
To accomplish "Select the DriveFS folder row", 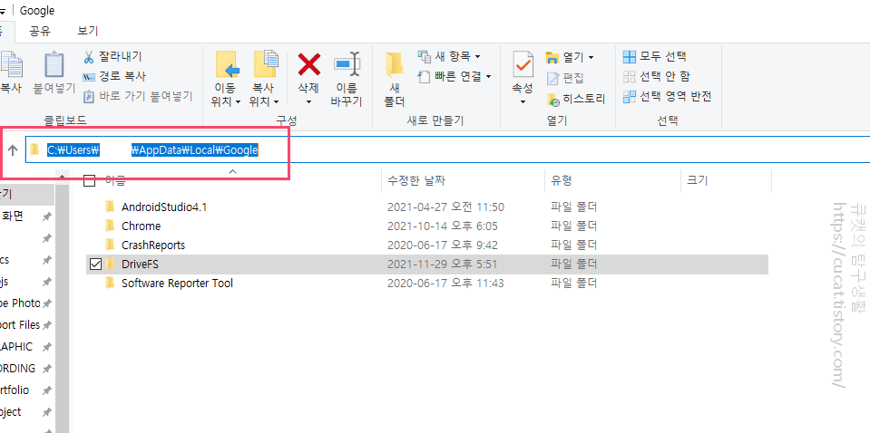I will point(427,265).
